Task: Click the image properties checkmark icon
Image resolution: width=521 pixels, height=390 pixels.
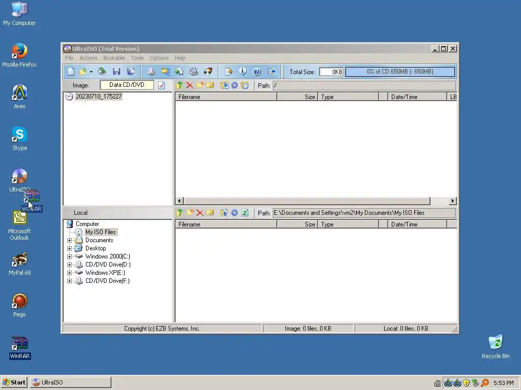Action: click(161, 85)
